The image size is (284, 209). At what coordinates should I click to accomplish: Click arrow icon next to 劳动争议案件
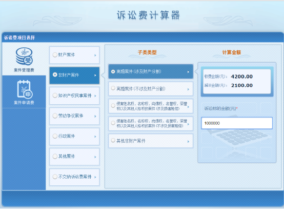tap(95, 116)
